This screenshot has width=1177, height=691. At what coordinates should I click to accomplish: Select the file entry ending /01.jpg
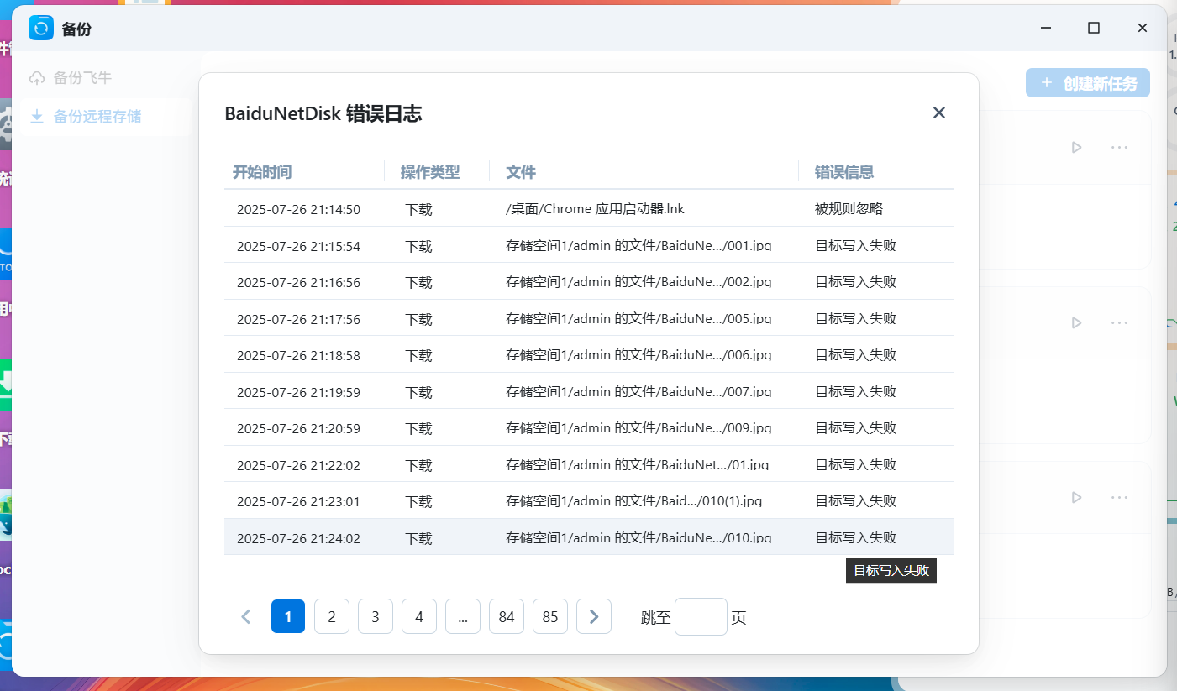637,465
